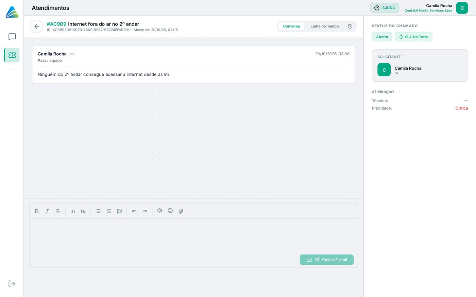Image resolution: width=476 pixels, height=297 pixels.
Task: Toggle italic formatting
Action: pos(47,211)
